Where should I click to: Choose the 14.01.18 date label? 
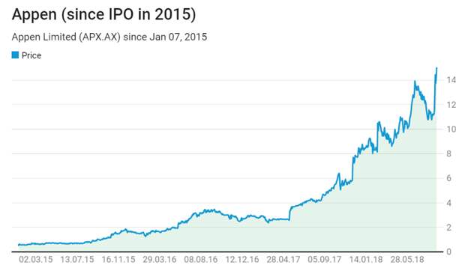(x=366, y=260)
